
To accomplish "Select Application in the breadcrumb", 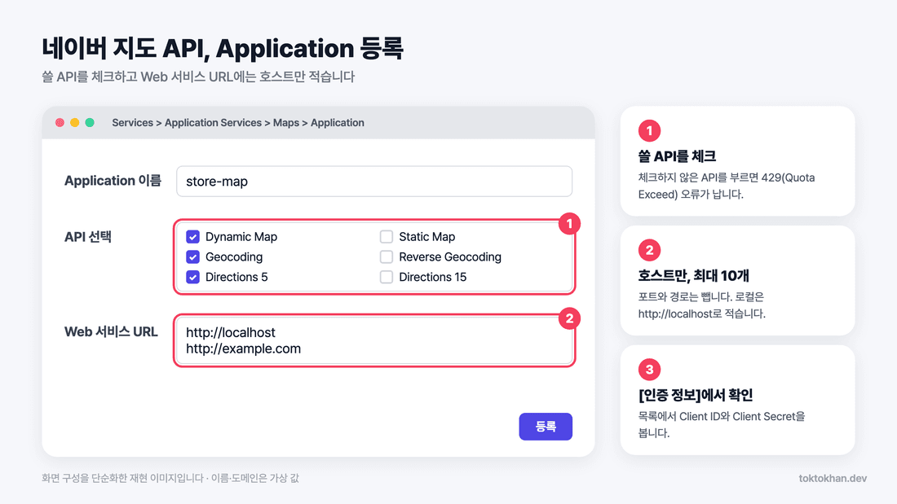I will [337, 123].
